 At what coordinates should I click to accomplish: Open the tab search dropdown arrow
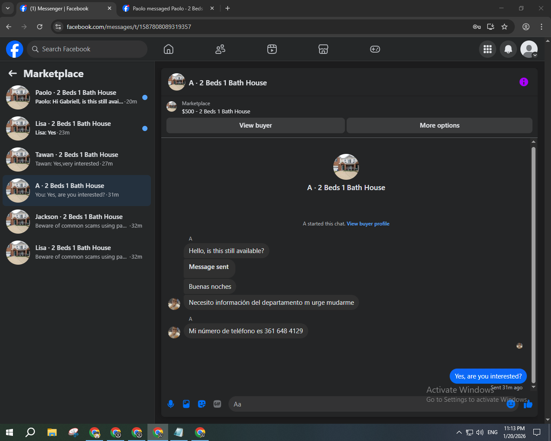point(7,8)
